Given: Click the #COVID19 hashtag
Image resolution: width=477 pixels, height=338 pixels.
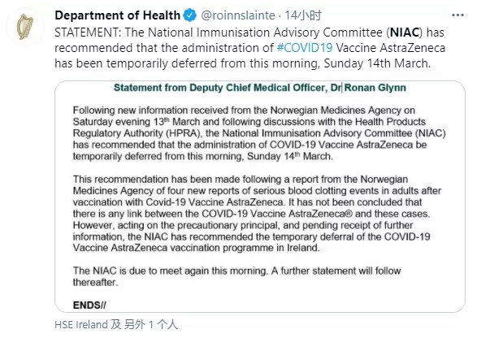Looking at the screenshot, I should coord(305,48).
